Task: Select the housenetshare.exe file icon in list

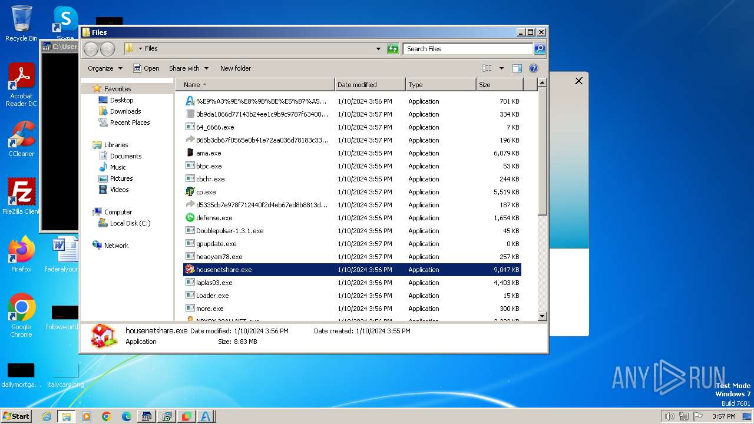Action: [x=190, y=270]
